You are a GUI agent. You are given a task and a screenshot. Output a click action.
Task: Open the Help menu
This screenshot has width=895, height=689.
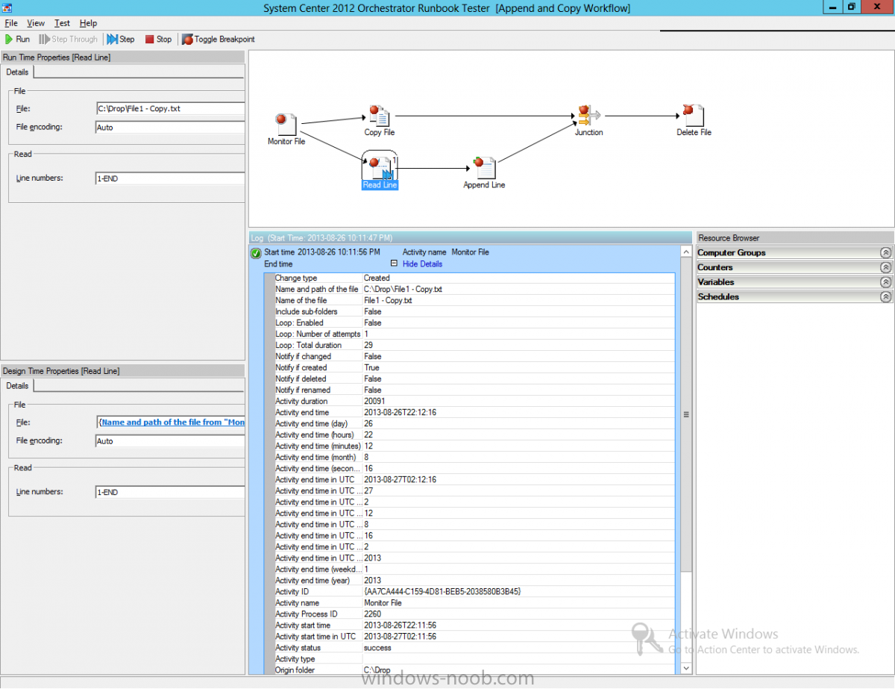point(88,23)
